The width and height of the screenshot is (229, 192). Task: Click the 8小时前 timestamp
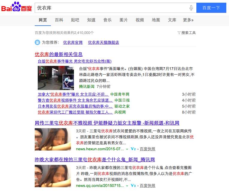coord(189,112)
